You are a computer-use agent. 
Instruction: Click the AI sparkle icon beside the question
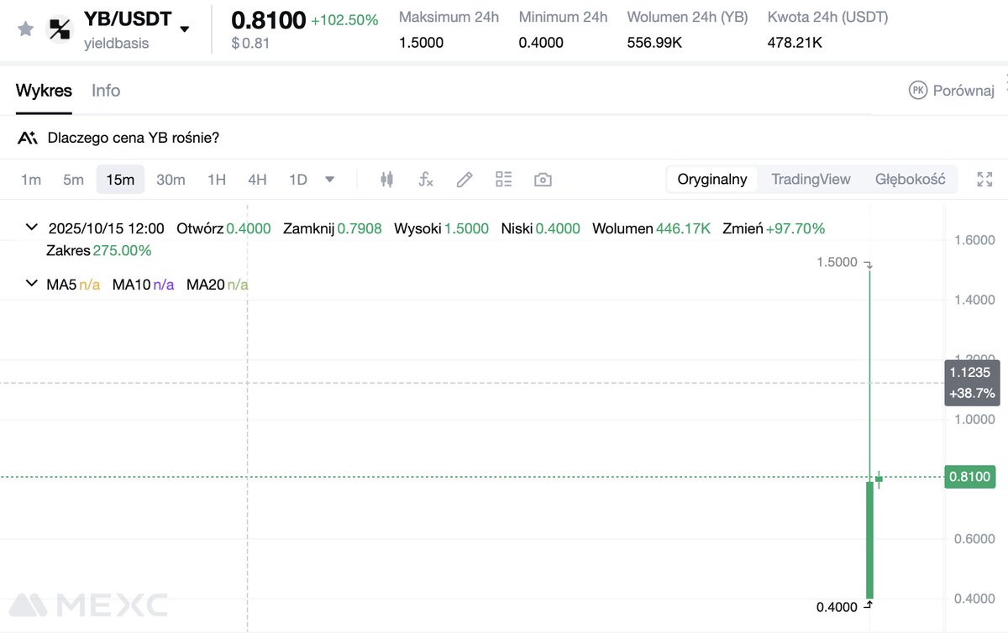(x=27, y=138)
